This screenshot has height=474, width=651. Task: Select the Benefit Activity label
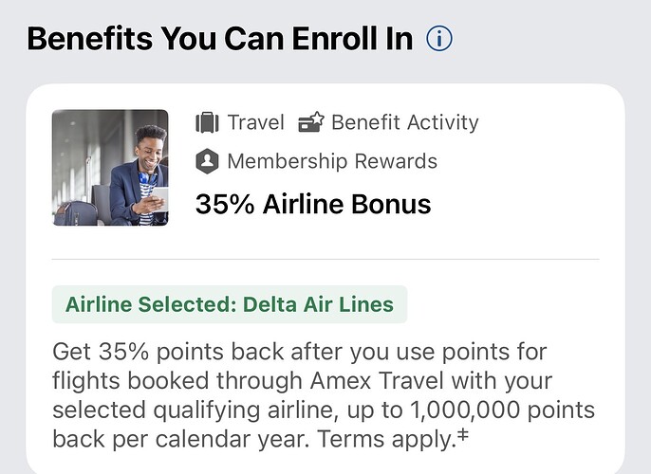click(405, 122)
